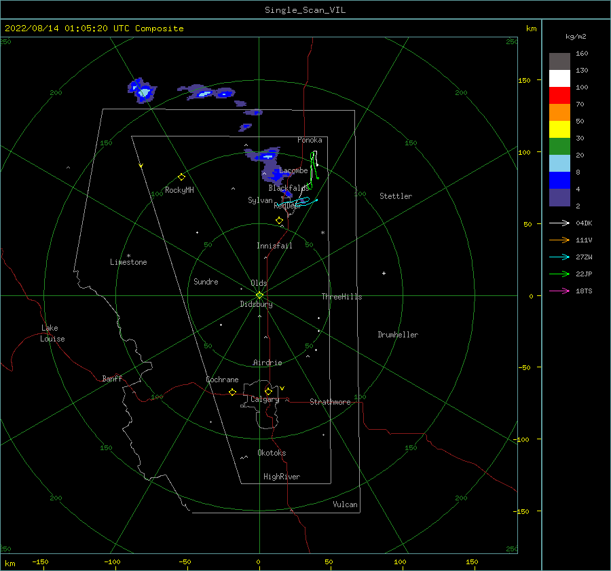This screenshot has width=611, height=571.
Task: Click the asterisk marker northeast of Innisfail
Action: (322, 233)
